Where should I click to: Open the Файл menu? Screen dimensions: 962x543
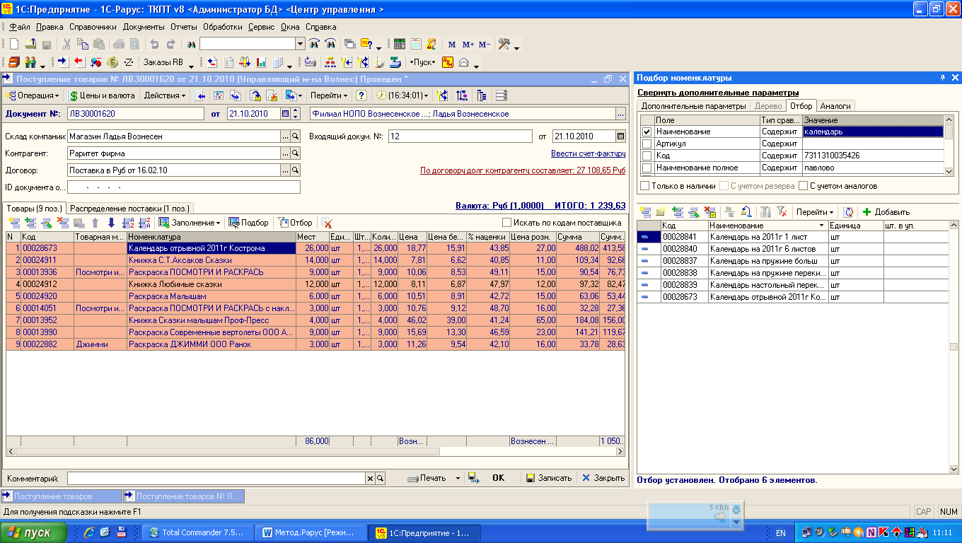point(19,27)
